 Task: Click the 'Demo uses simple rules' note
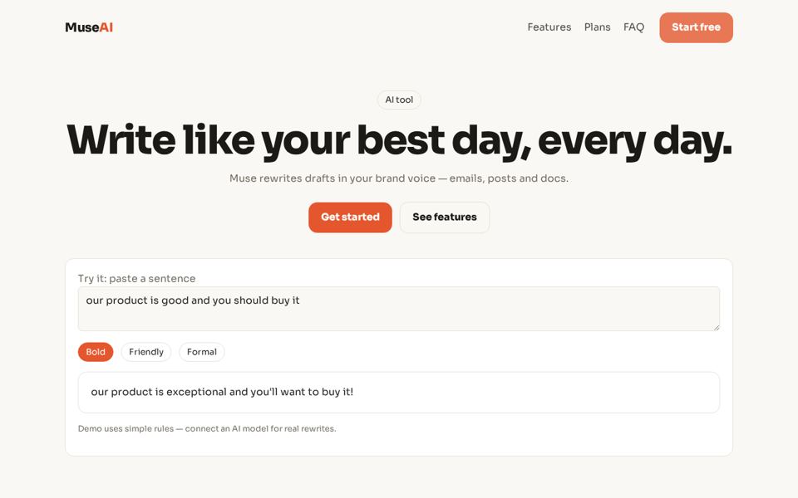[207, 429]
